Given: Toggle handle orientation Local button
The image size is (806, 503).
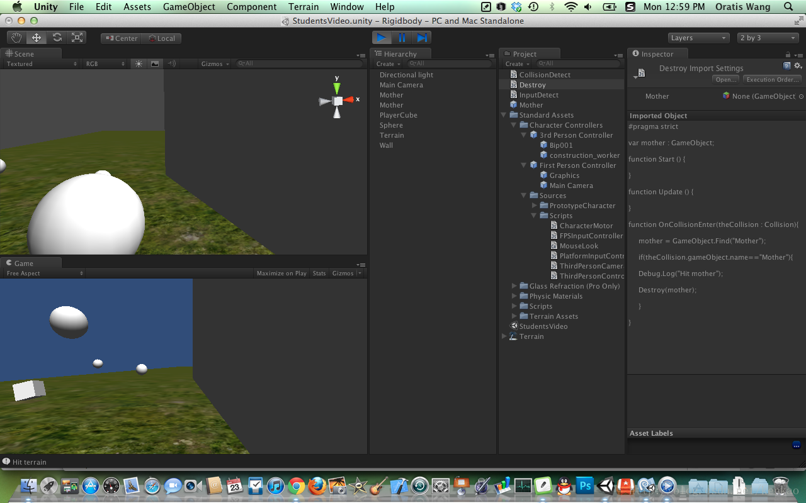Looking at the screenshot, I should pos(161,38).
